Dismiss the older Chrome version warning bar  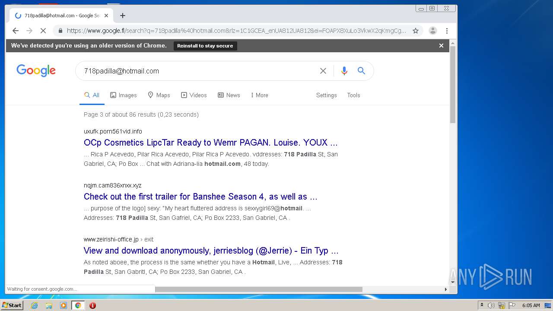click(441, 45)
